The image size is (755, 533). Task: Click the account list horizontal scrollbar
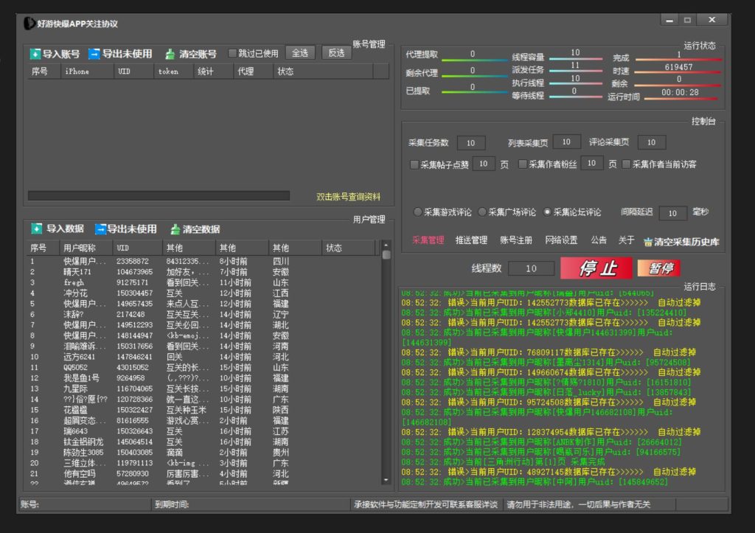(x=159, y=196)
